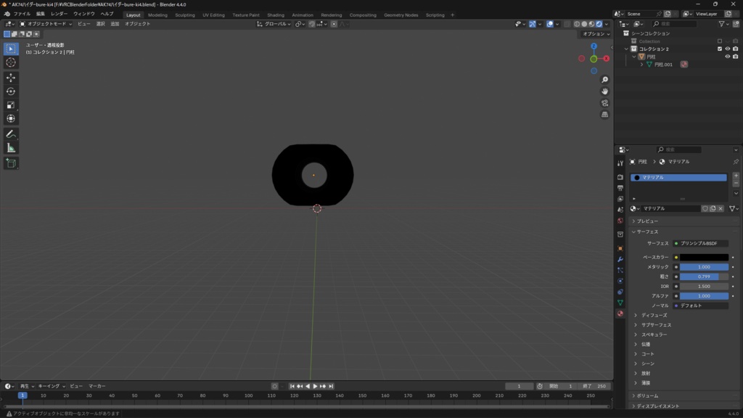Screen dimensions: 743x418
Task: Open the ウィンドウ menu
Action: [x=84, y=15]
